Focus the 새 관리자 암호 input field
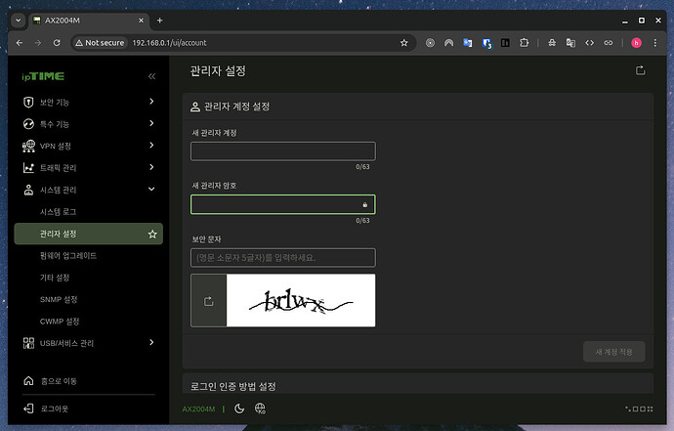 pos(283,204)
